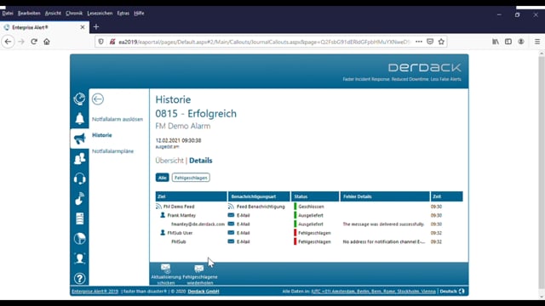Click the page vertical scrollbar
545x306 pixels.
pos(542,173)
